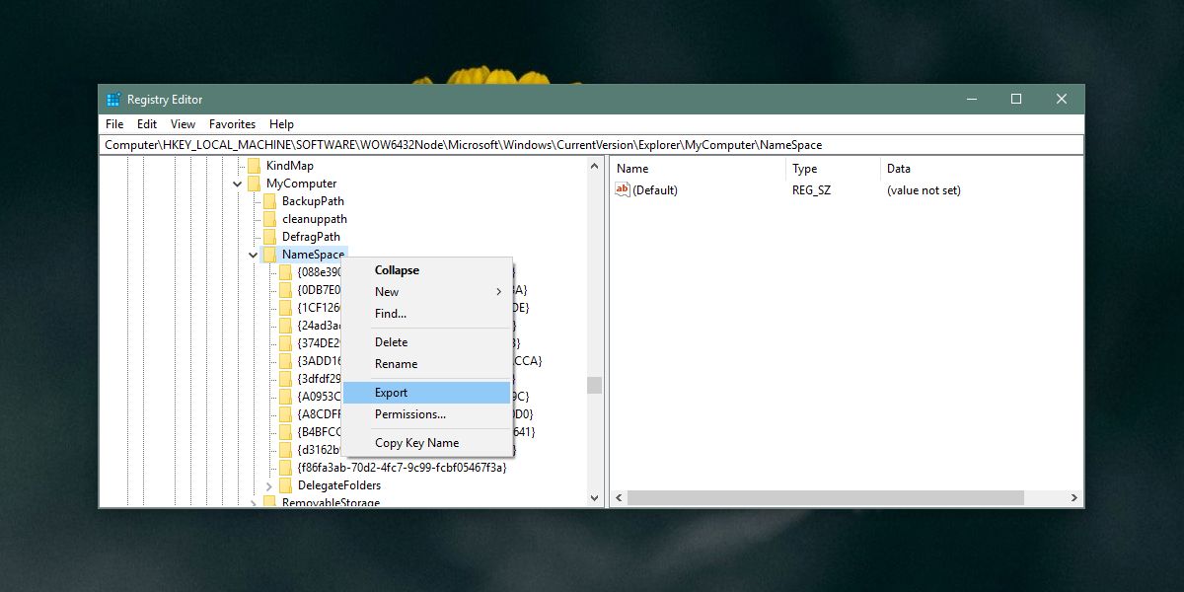
Task: Open the Favorites menu
Action: [232, 124]
